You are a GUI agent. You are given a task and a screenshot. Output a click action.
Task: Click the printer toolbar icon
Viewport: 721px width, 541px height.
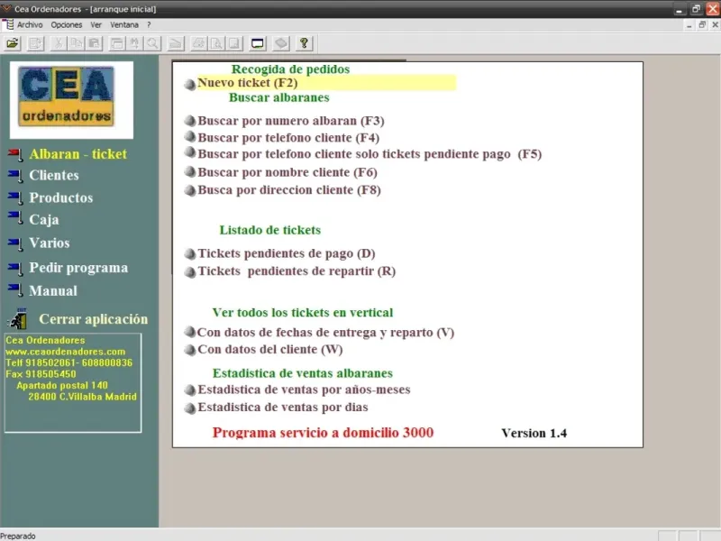pyautogui.click(x=198, y=43)
